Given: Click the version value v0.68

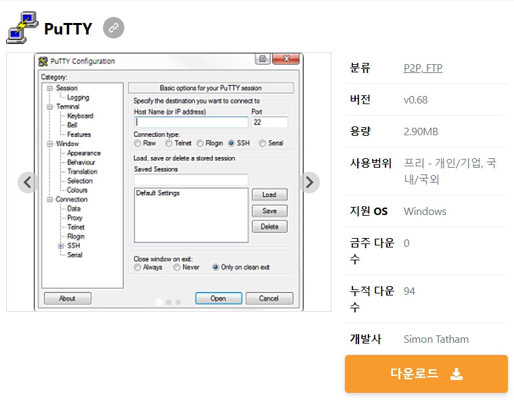Looking at the screenshot, I should [416, 100].
